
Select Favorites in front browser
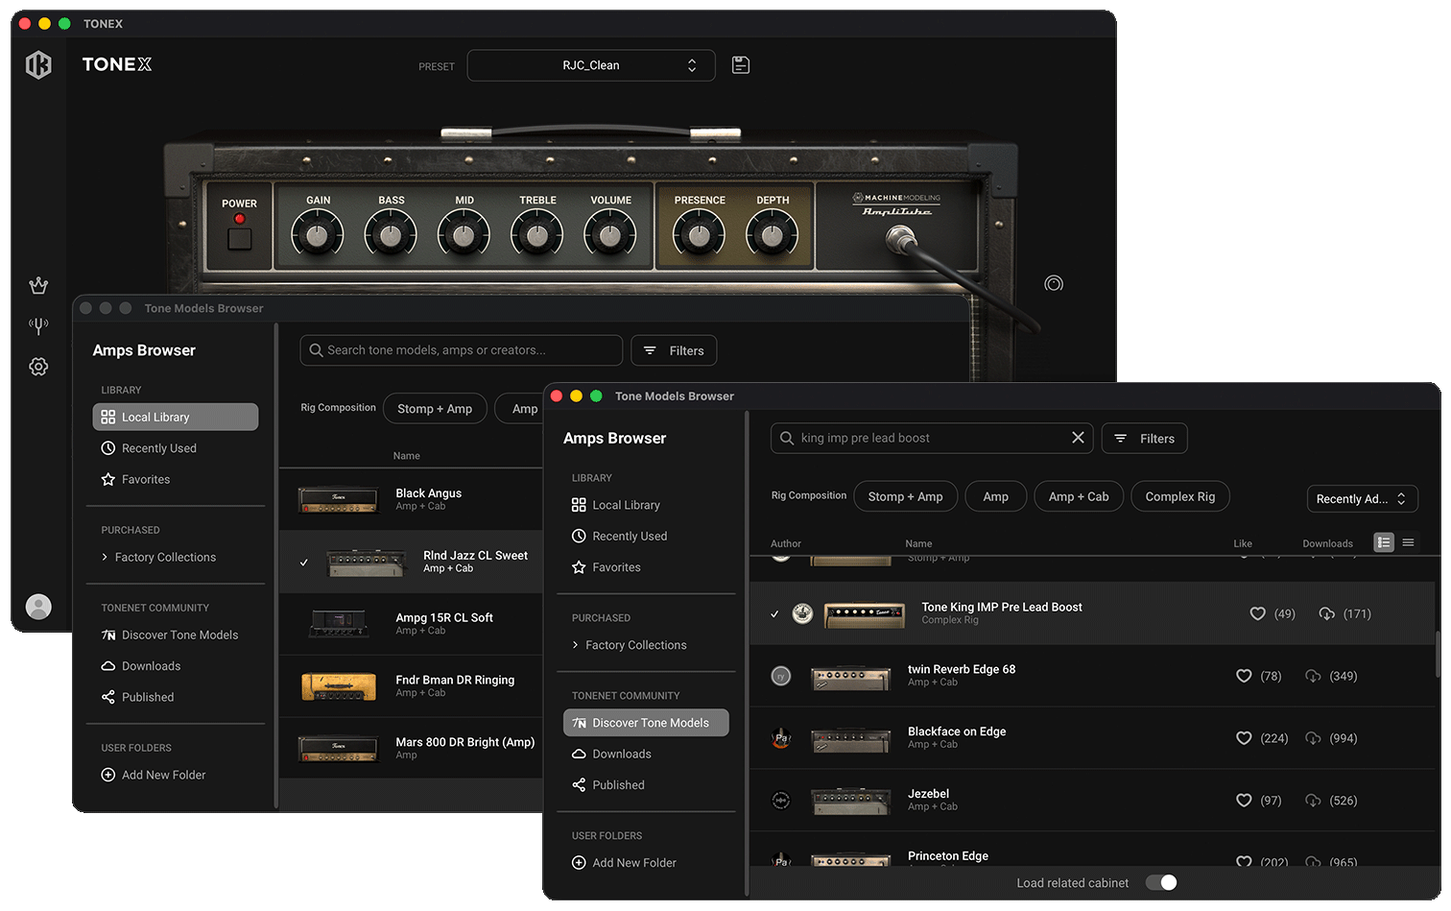[646, 567]
